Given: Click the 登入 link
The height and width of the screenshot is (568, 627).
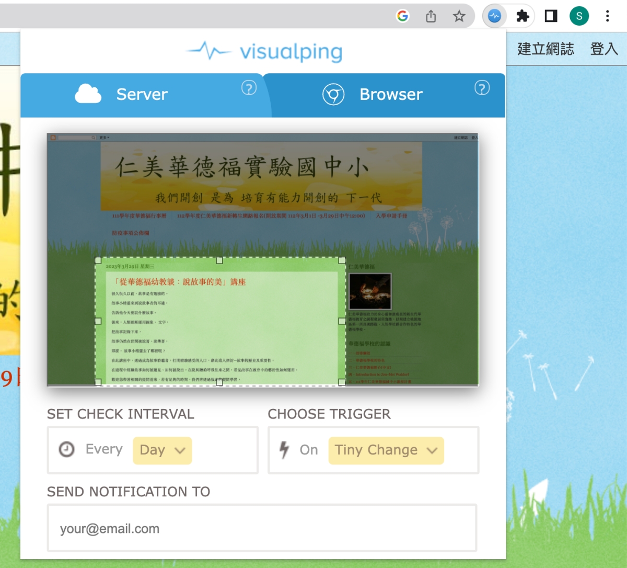Looking at the screenshot, I should (604, 49).
